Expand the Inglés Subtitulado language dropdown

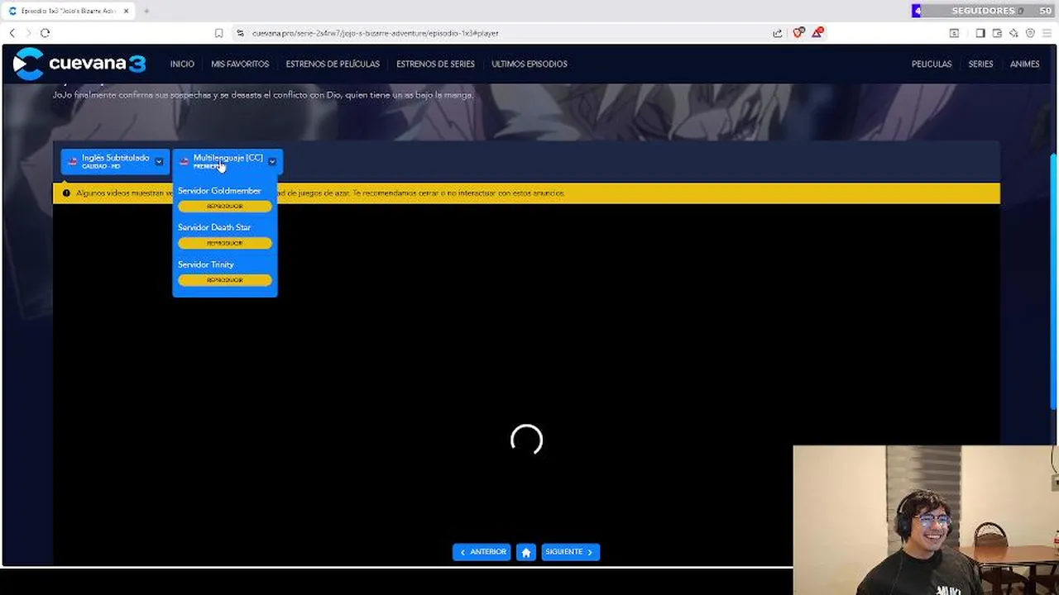(x=115, y=161)
